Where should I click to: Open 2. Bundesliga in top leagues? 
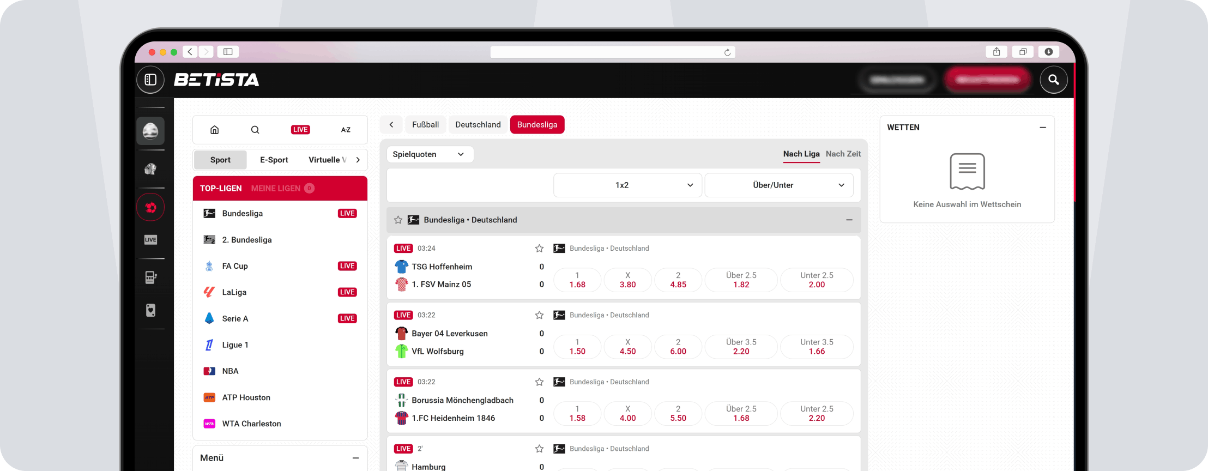pos(280,240)
